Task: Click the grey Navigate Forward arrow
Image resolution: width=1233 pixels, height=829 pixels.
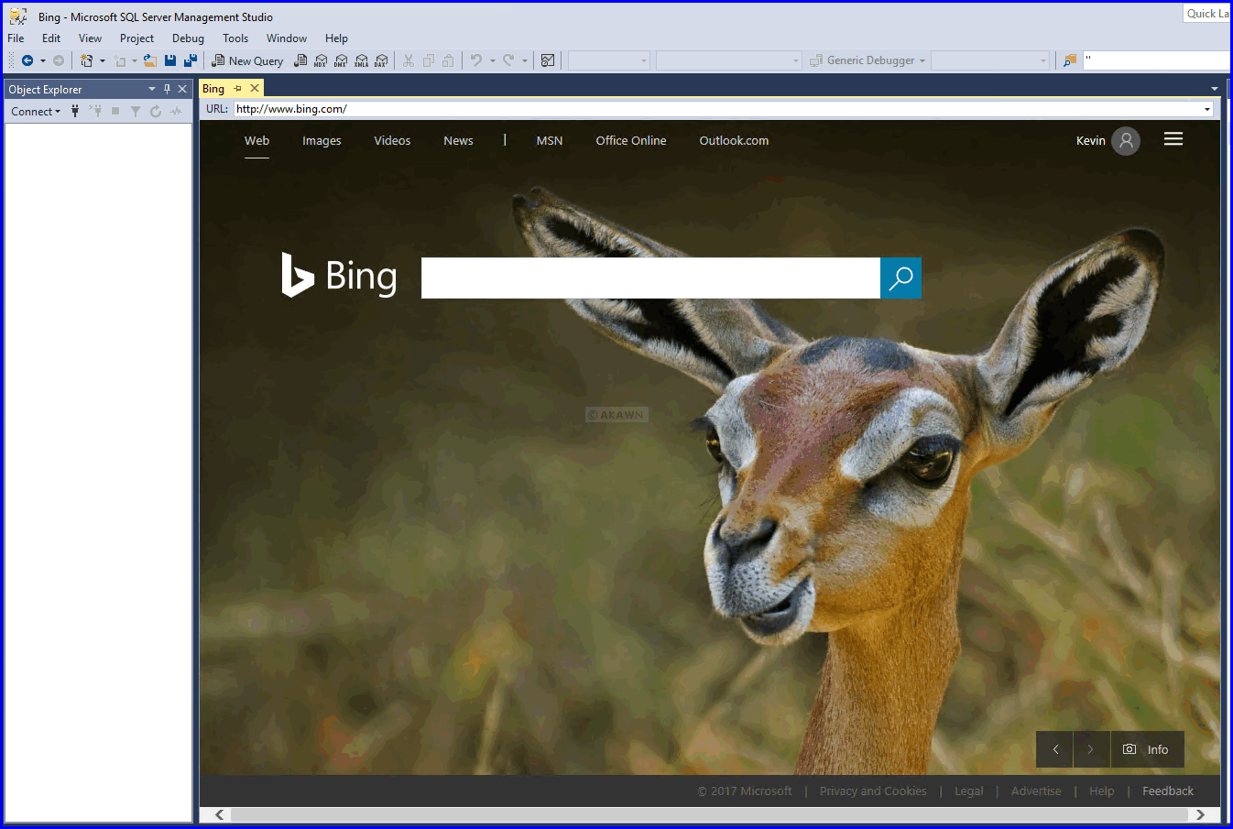Action: pos(59,60)
